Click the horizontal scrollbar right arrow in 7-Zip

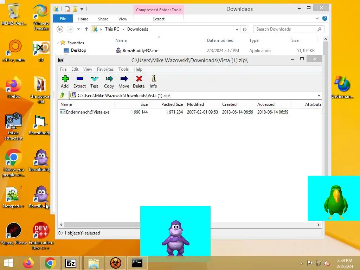point(318,225)
